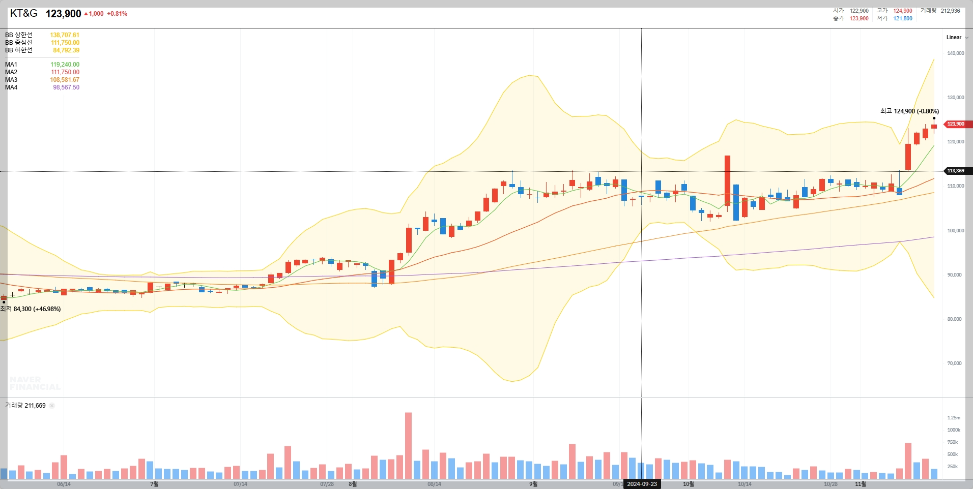Screen dimensions: 973x489
Task: Click the BB 하한선 value 84,792.39
Action: [x=66, y=50]
